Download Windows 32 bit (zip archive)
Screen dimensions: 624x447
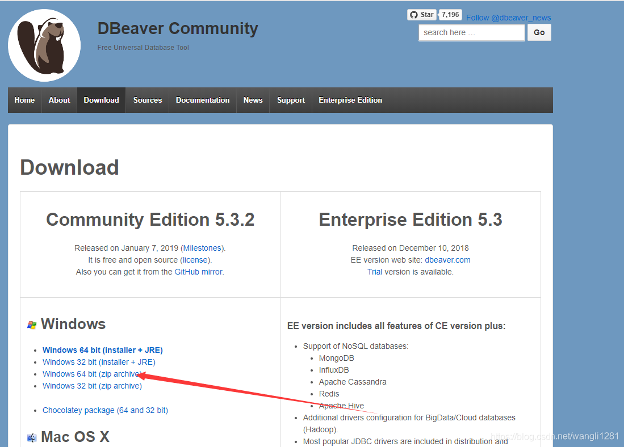(92, 386)
